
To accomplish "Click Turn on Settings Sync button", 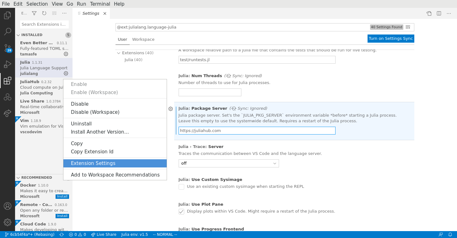I will (391, 39).
